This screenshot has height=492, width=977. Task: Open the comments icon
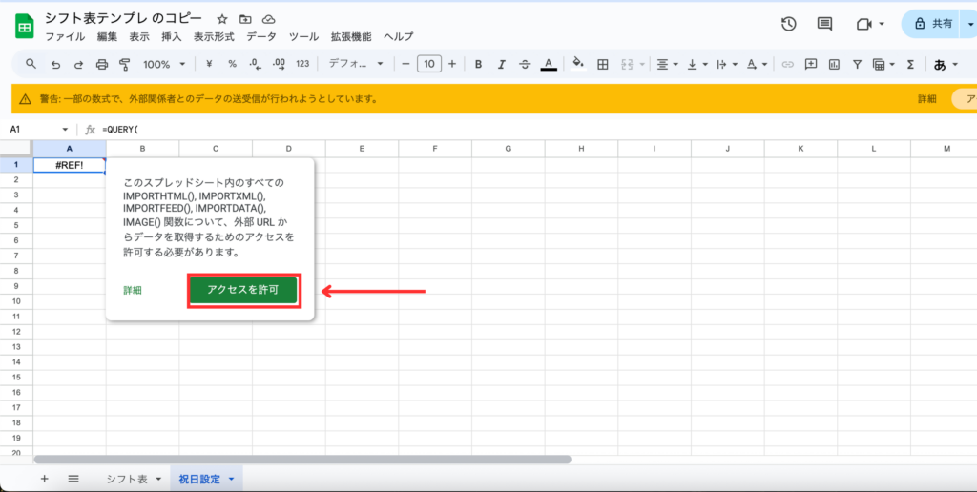[825, 24]
